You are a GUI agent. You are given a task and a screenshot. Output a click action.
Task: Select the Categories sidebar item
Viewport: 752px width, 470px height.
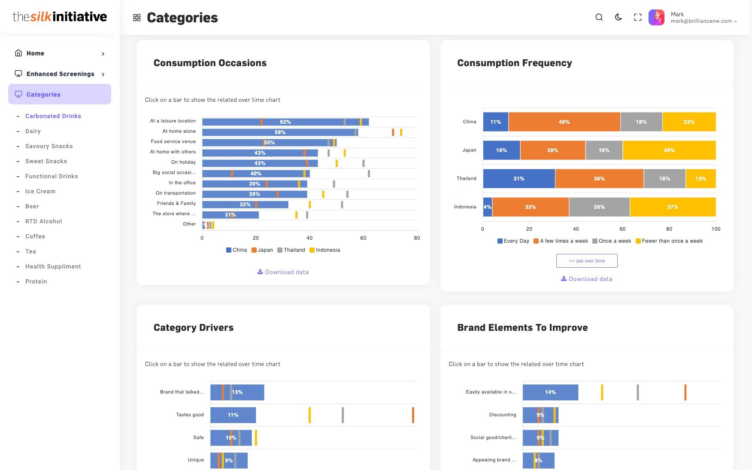pyautogui.click(x=60, y=94)
